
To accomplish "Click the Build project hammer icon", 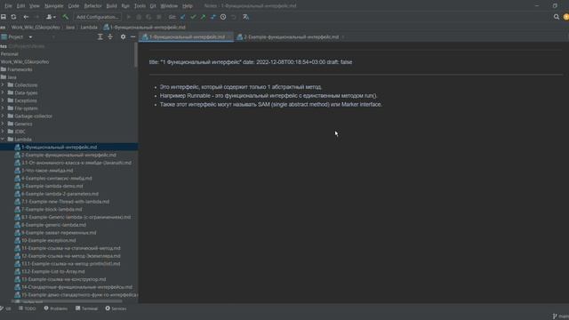I will click(x=65, y=17).
